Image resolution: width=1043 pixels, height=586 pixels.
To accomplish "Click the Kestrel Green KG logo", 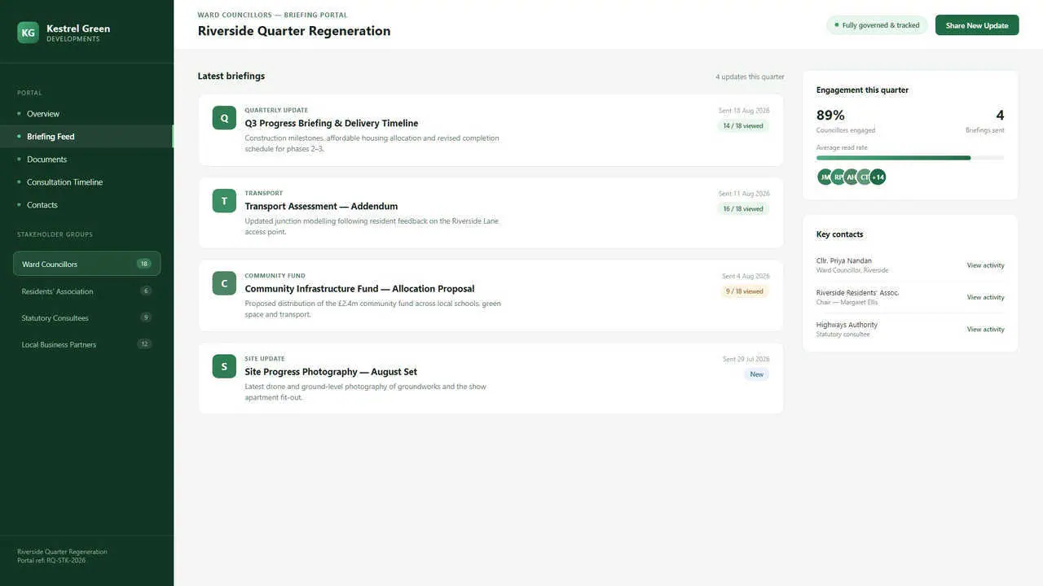I will [29, 33].
